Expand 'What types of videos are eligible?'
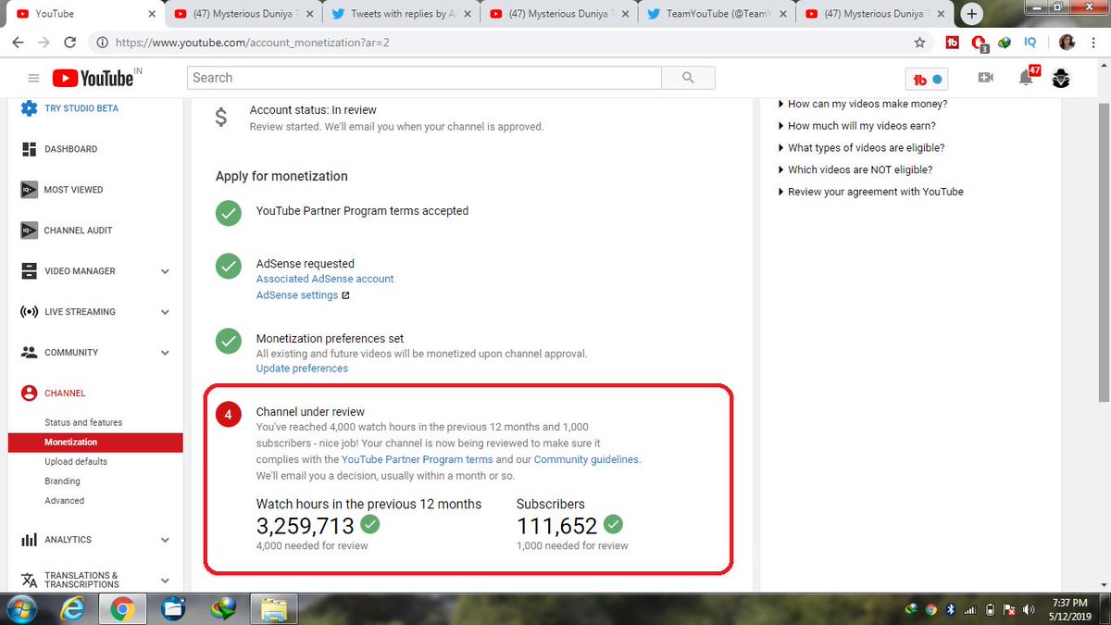The height and width of the screenshot is (625, 1111). coord(861,148)
